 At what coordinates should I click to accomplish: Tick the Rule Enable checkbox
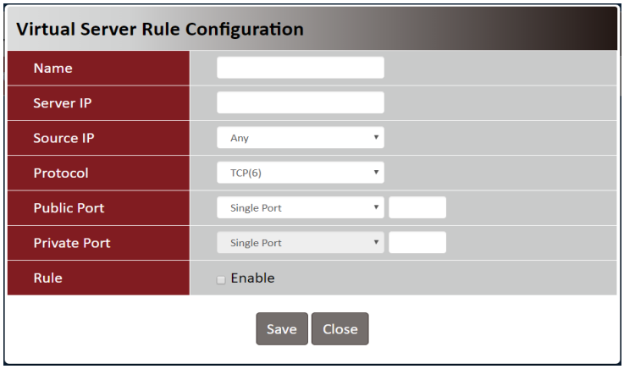click(221, 279)
